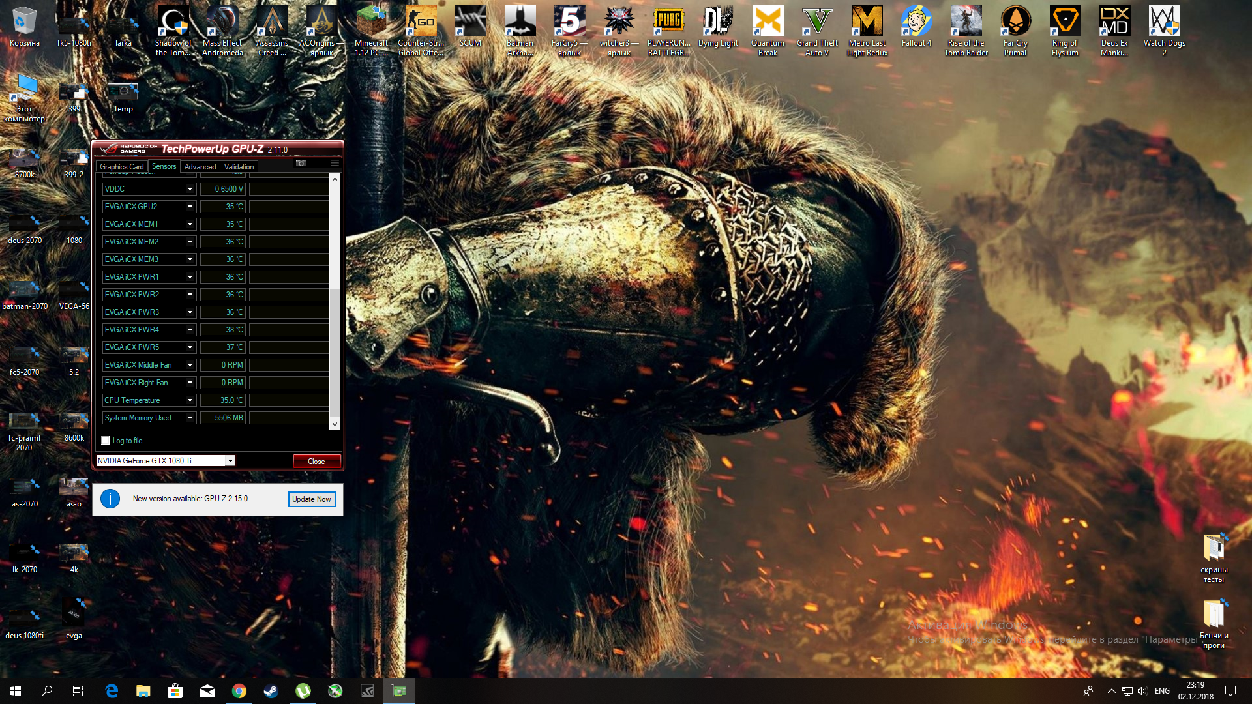Enable the Log to file checkbox
1252x704 pixels.
coord(106,441)
